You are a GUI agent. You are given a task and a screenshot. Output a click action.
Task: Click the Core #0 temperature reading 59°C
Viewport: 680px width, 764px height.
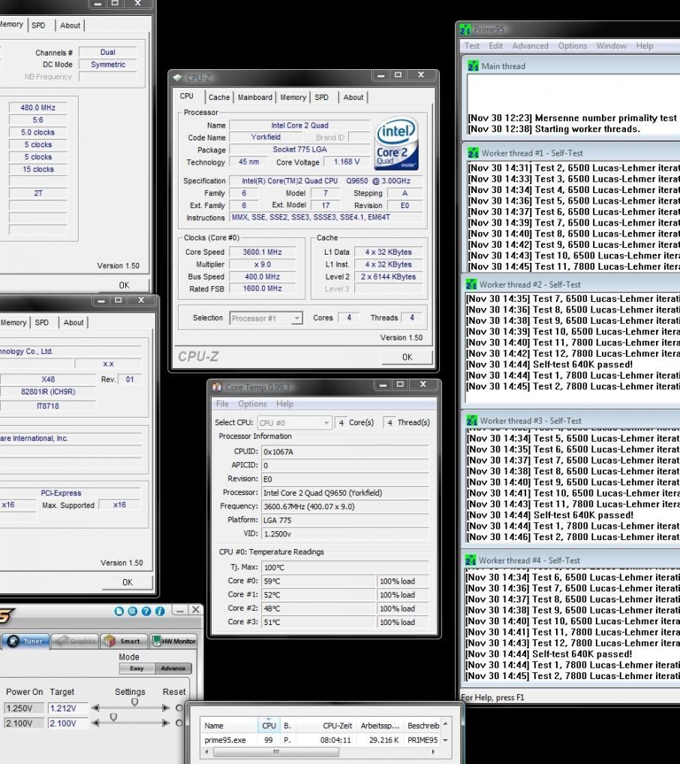[x=319, y=581]
